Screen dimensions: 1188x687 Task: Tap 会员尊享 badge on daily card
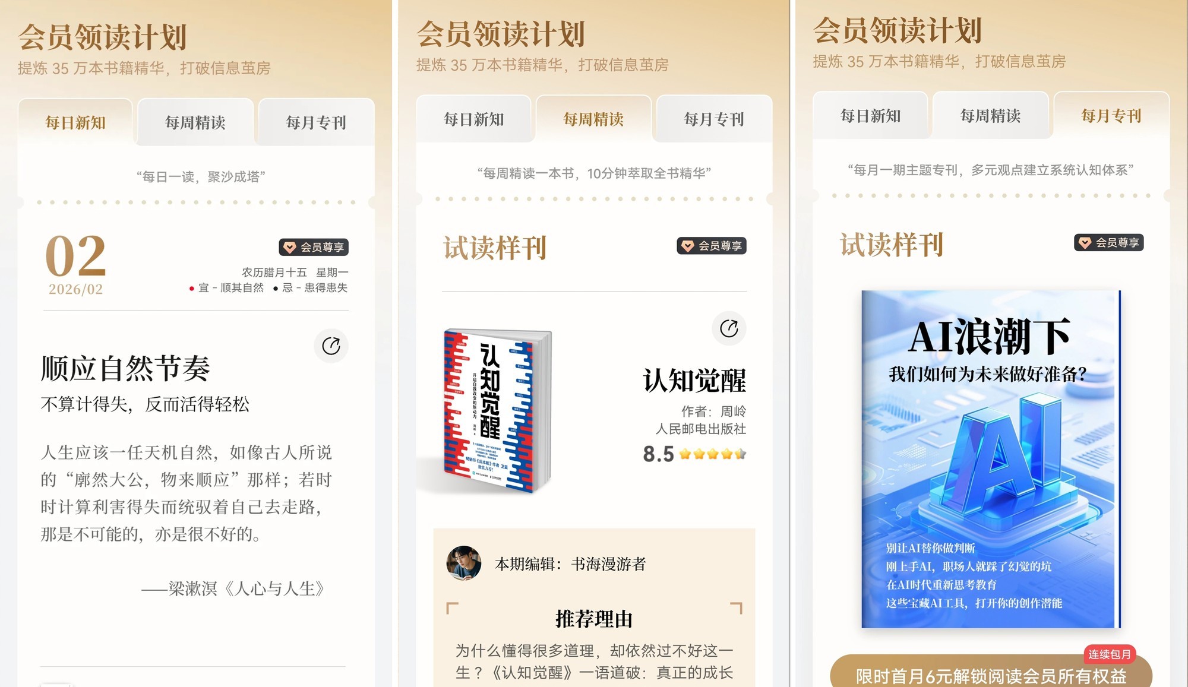click(314, 247)
